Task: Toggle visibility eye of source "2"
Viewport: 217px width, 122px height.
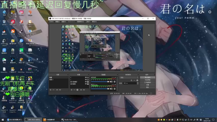Action: coord(86,78)
